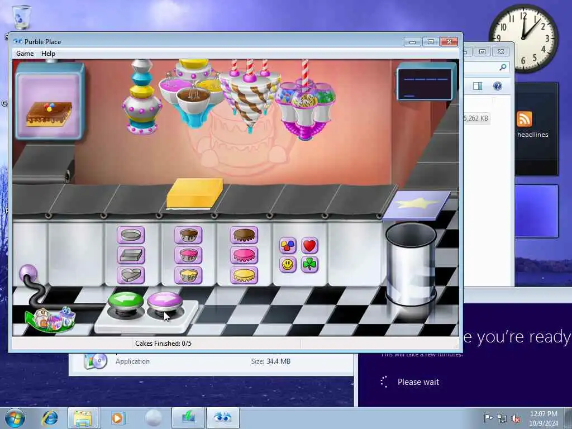Click the batter mixing bowls machine
The image size is (572, 429).
[x=193, y=94]
